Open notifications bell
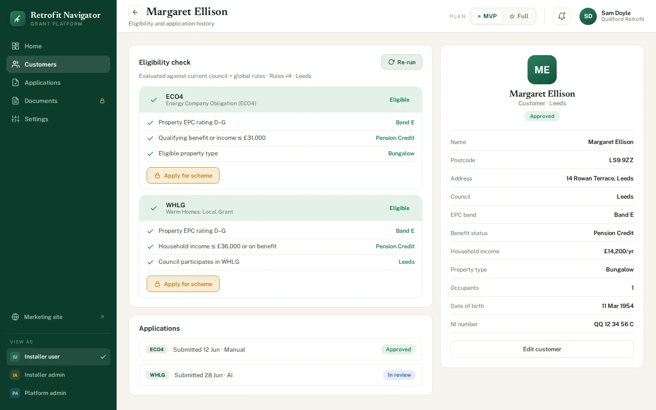 tap(562, 16)
